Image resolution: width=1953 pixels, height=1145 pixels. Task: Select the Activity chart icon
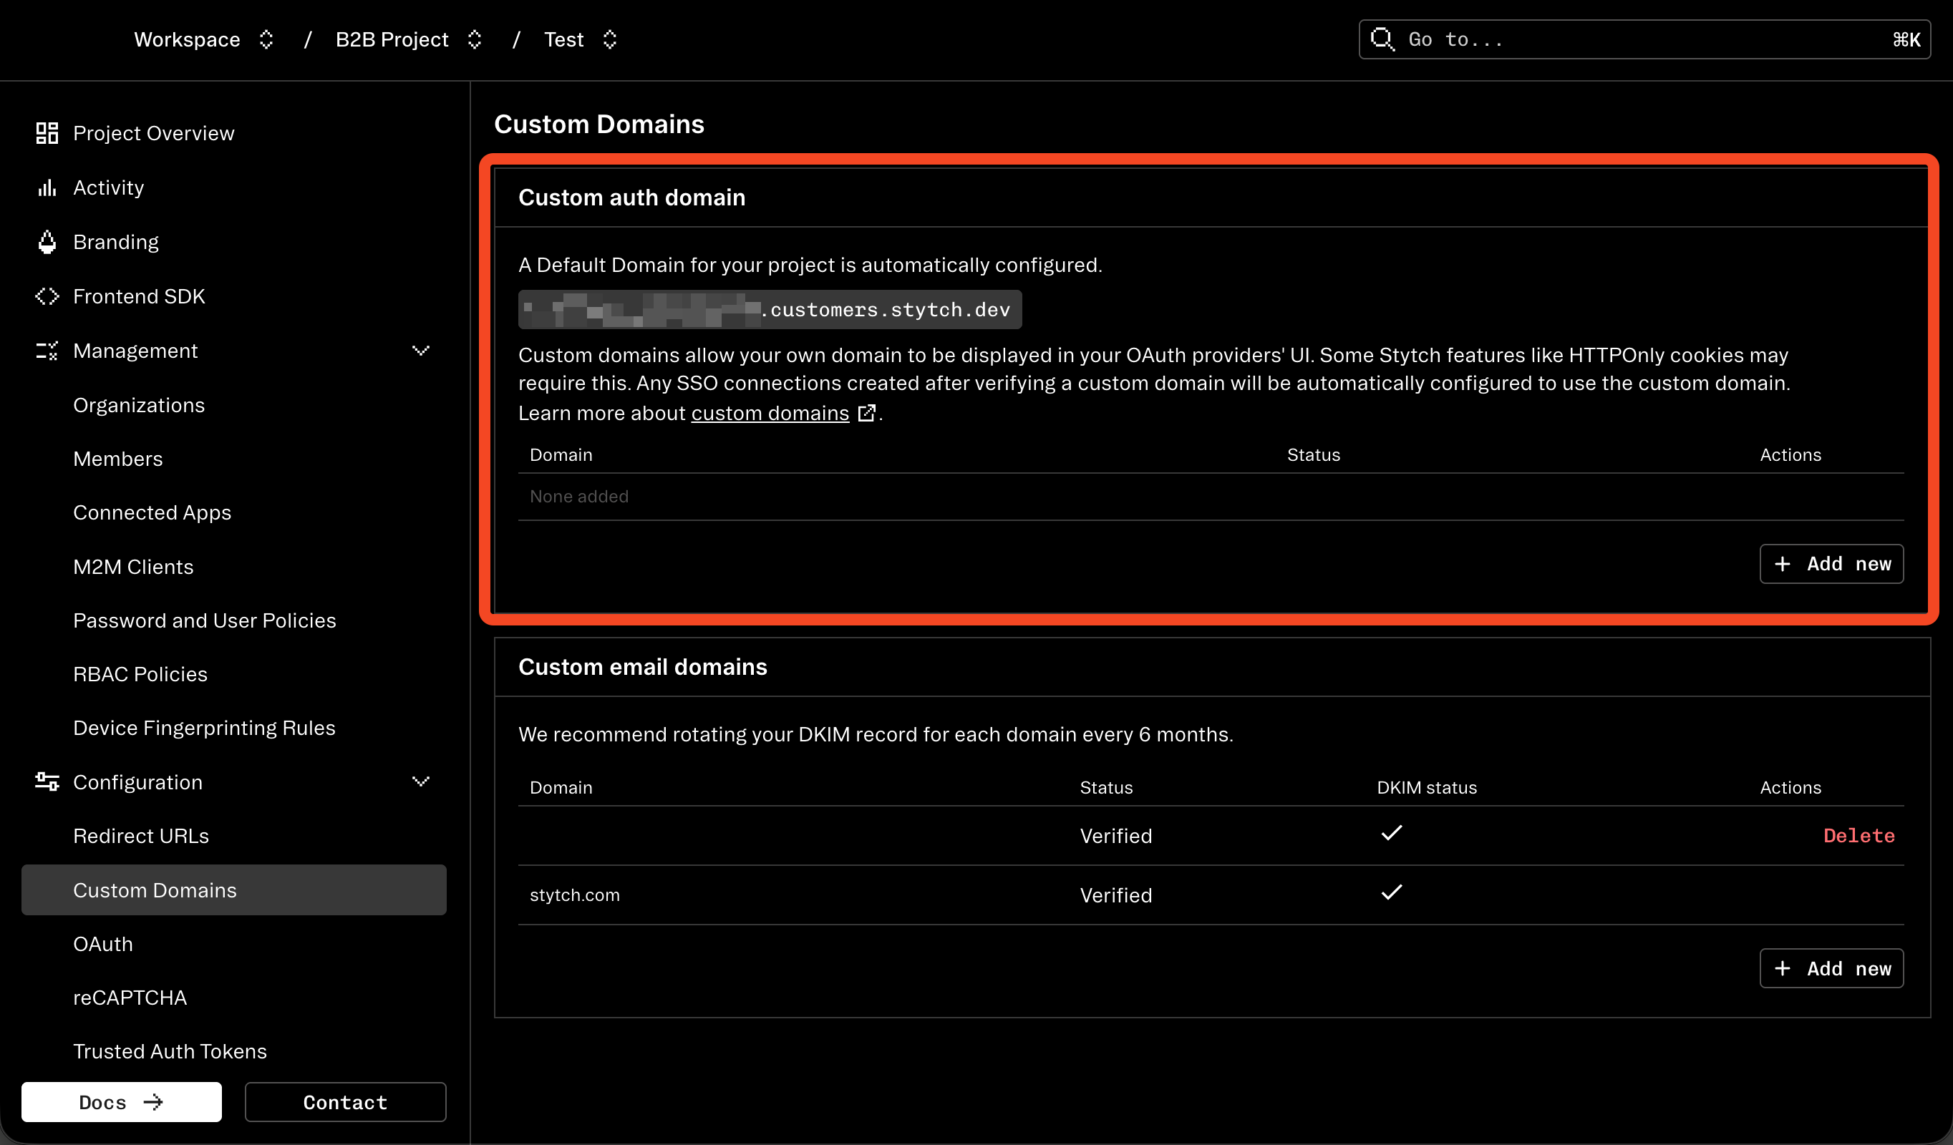pyautogui.click(x=46, y=187)
